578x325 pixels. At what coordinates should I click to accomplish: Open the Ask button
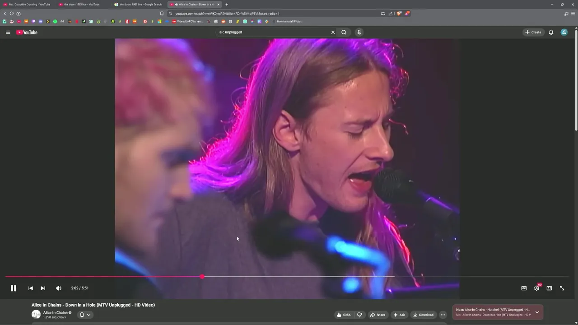(399, 315)
